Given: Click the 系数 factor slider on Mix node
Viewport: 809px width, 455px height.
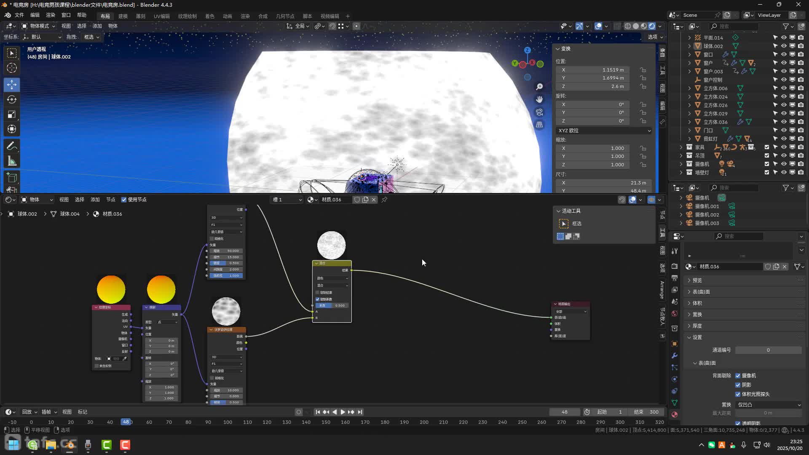Looking at the screenshot, I should point(332,305).
